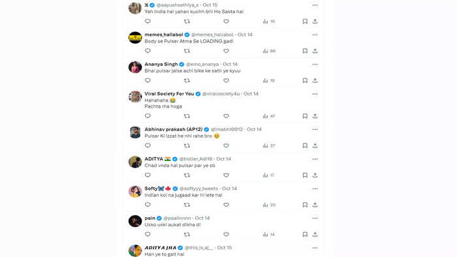
Task: Retweet Ananya Singh's comment
Action: click(187, 80)
